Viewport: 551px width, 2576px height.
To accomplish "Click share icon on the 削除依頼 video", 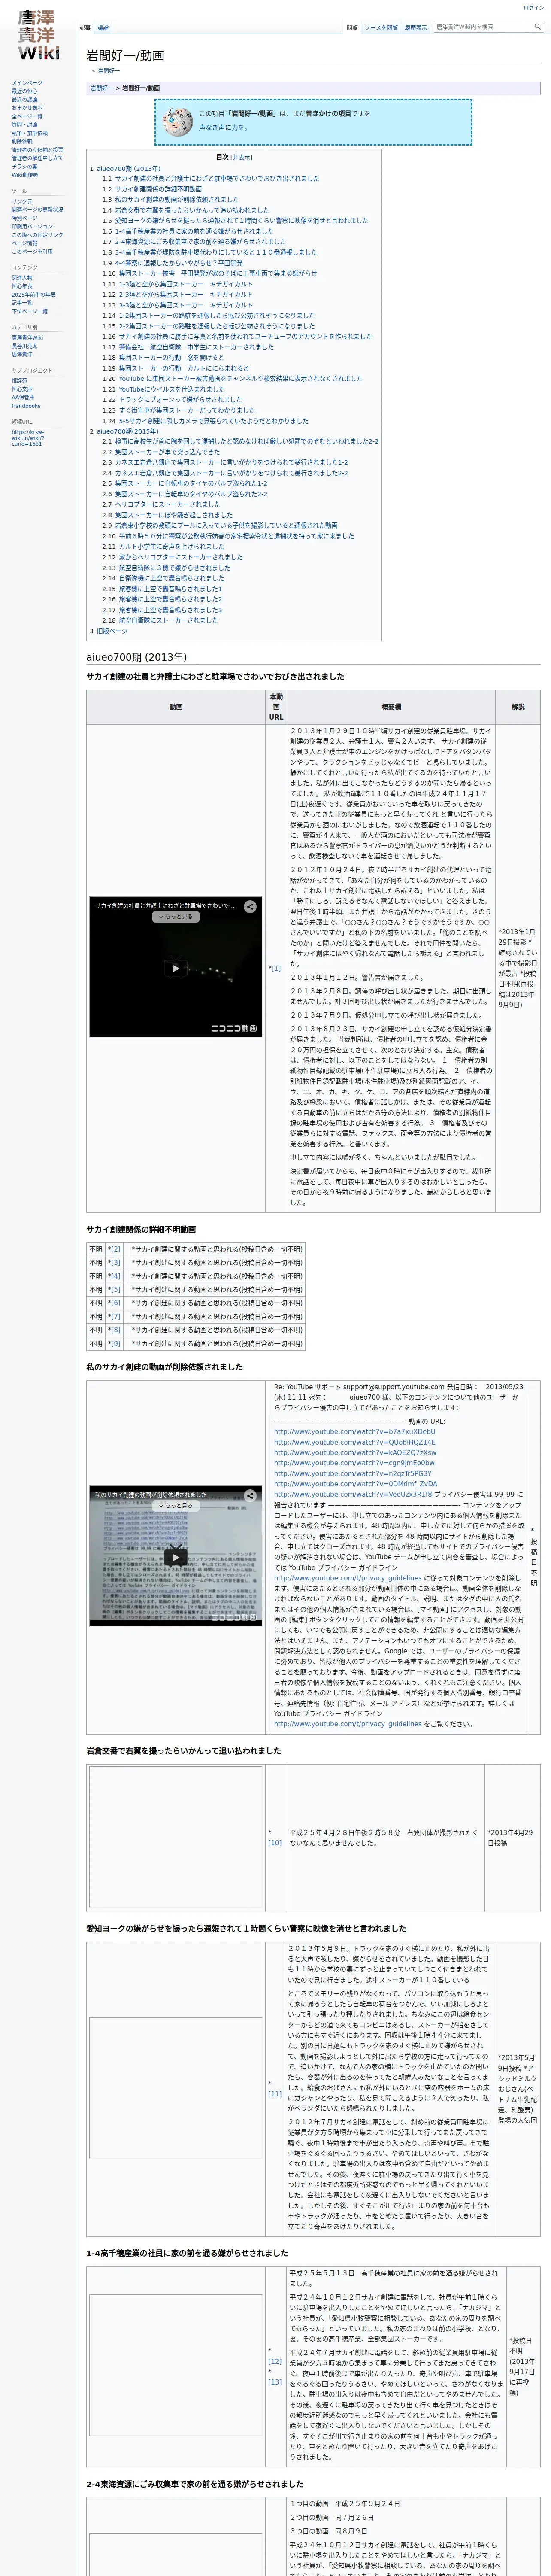I will (x=250, y=1495).
